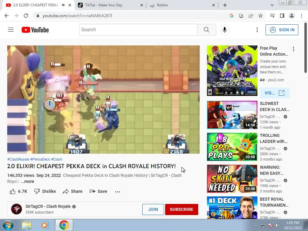Click the JOIN button
The height and width of the screenshot is (231, 308).
coord(153,209)
